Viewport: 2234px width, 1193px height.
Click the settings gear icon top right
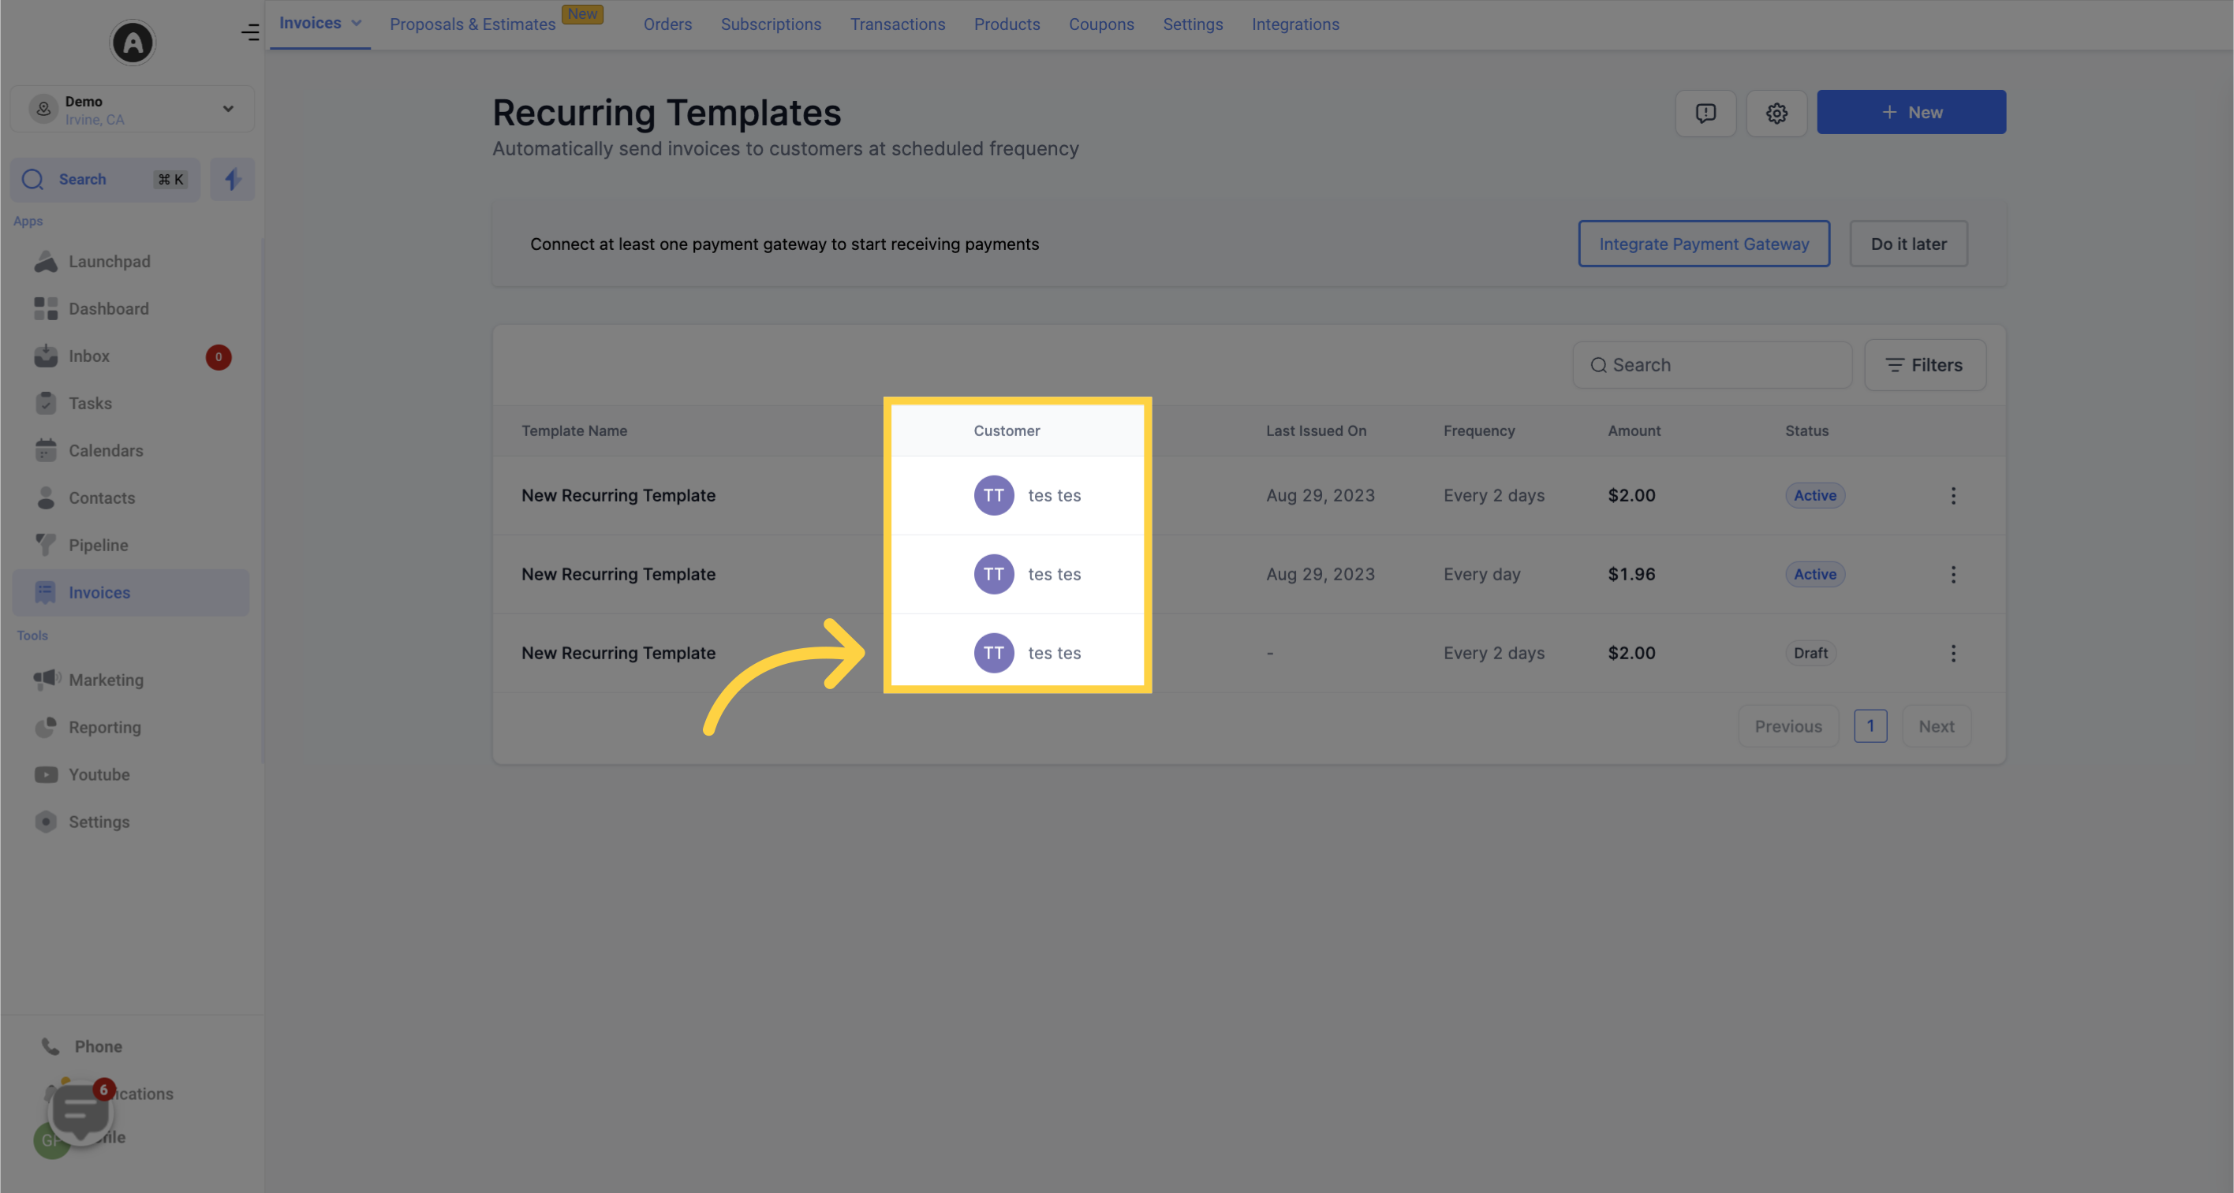pos(1776,110)
